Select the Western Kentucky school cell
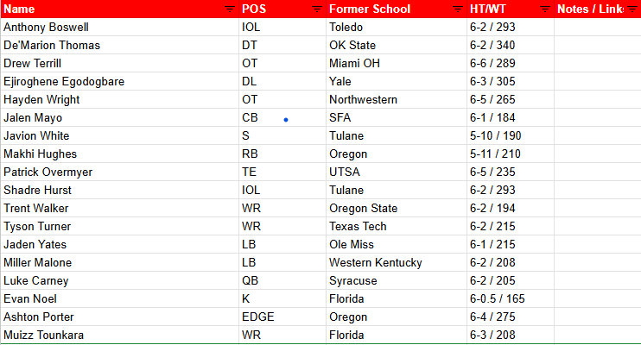 [x=376, y=262]
